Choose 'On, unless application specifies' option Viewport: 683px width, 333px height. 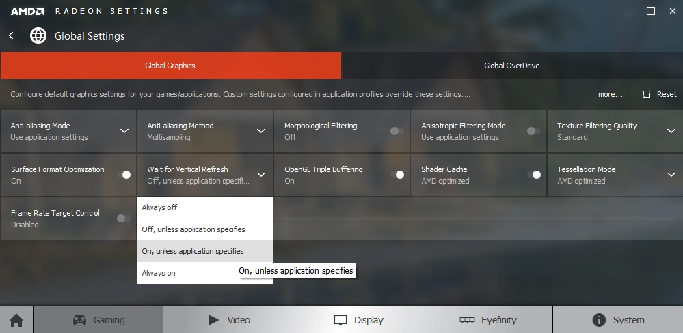tap(205, 251)
